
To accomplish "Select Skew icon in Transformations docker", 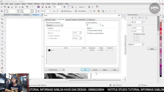I will click(146, 18).
